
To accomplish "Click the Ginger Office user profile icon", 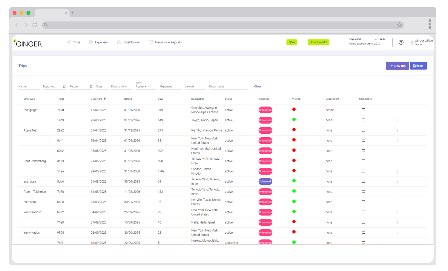I will pos(412,42).
